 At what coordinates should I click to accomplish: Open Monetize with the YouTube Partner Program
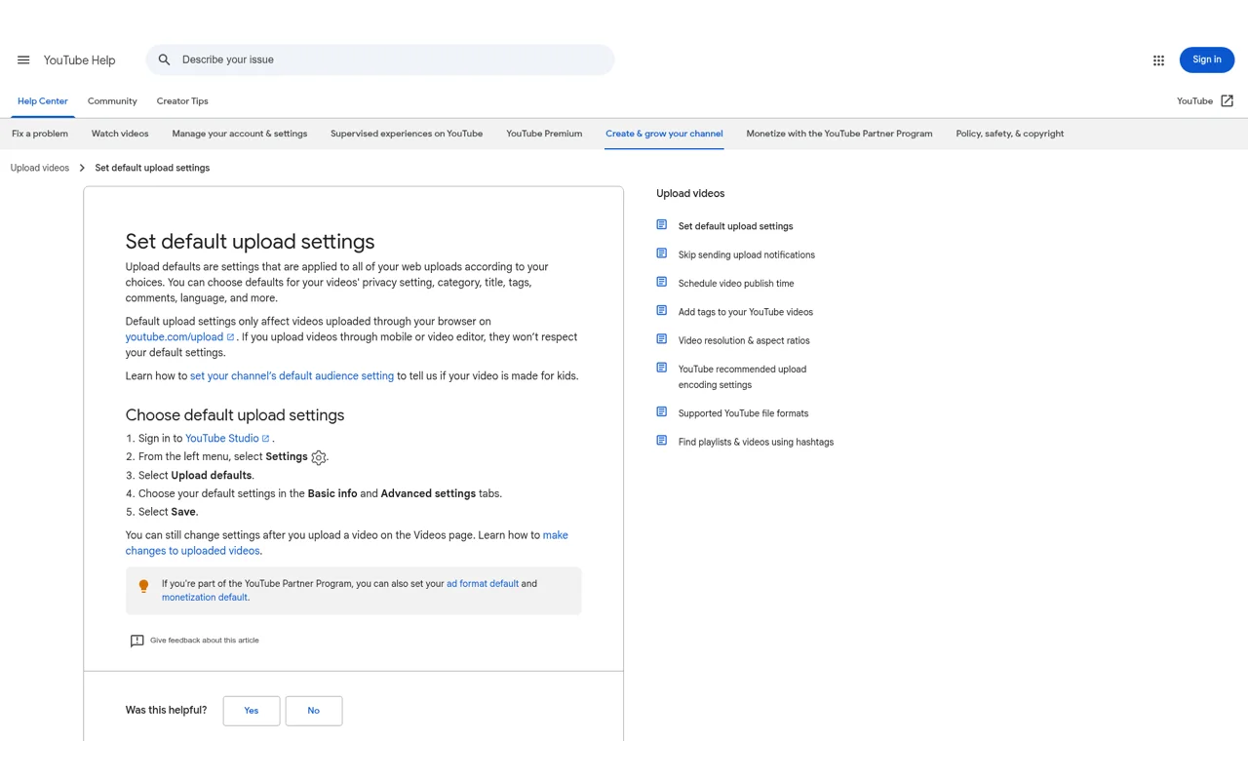pos(839,134)
